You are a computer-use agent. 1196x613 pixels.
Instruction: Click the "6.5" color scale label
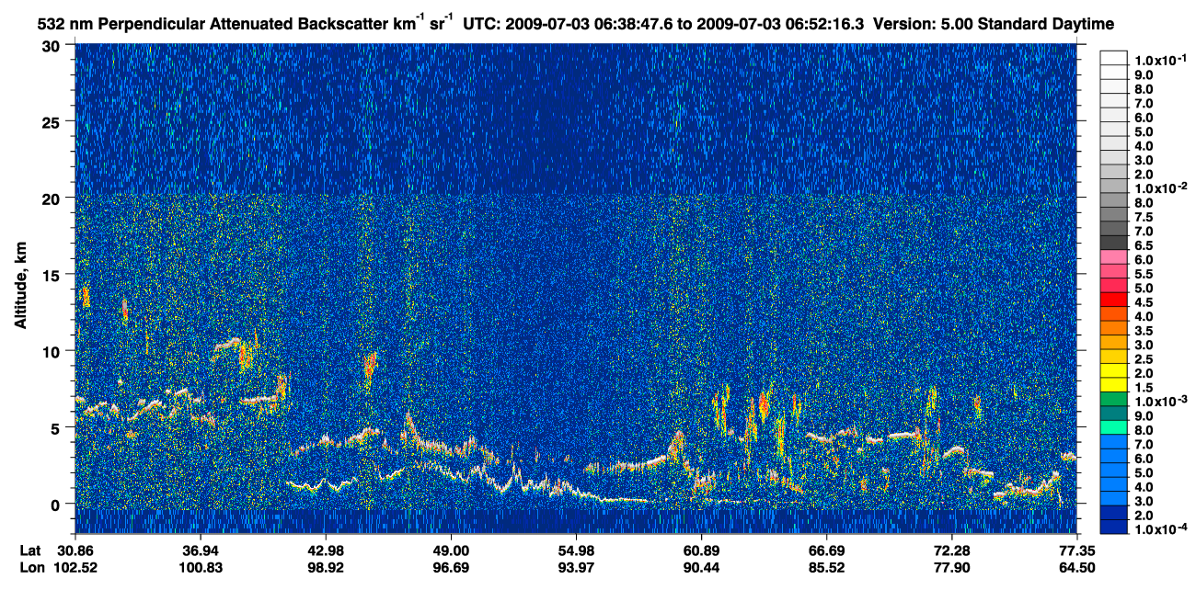1145,245
